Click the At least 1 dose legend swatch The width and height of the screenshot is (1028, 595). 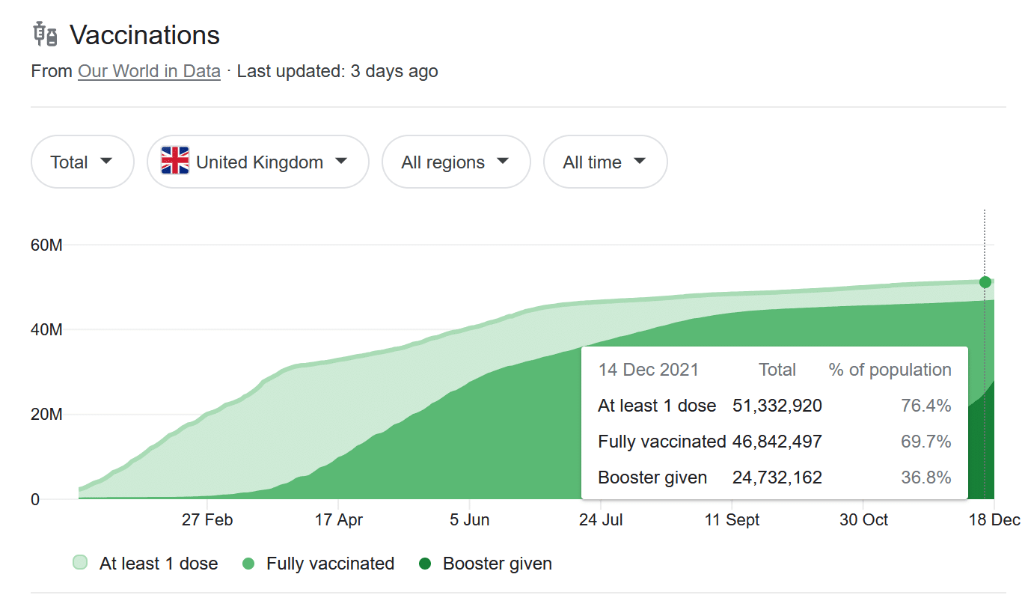click(80, 563)
